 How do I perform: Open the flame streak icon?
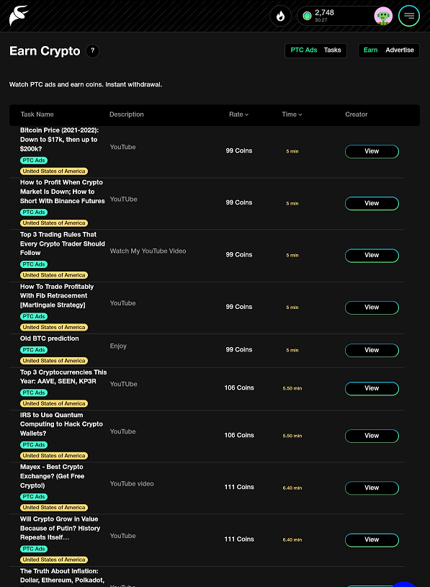(x=280, y=16)
